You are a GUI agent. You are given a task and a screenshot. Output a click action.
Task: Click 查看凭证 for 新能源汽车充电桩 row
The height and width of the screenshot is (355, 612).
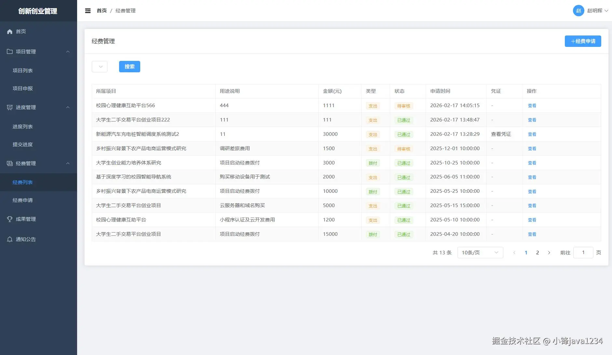tap(501, 134)
